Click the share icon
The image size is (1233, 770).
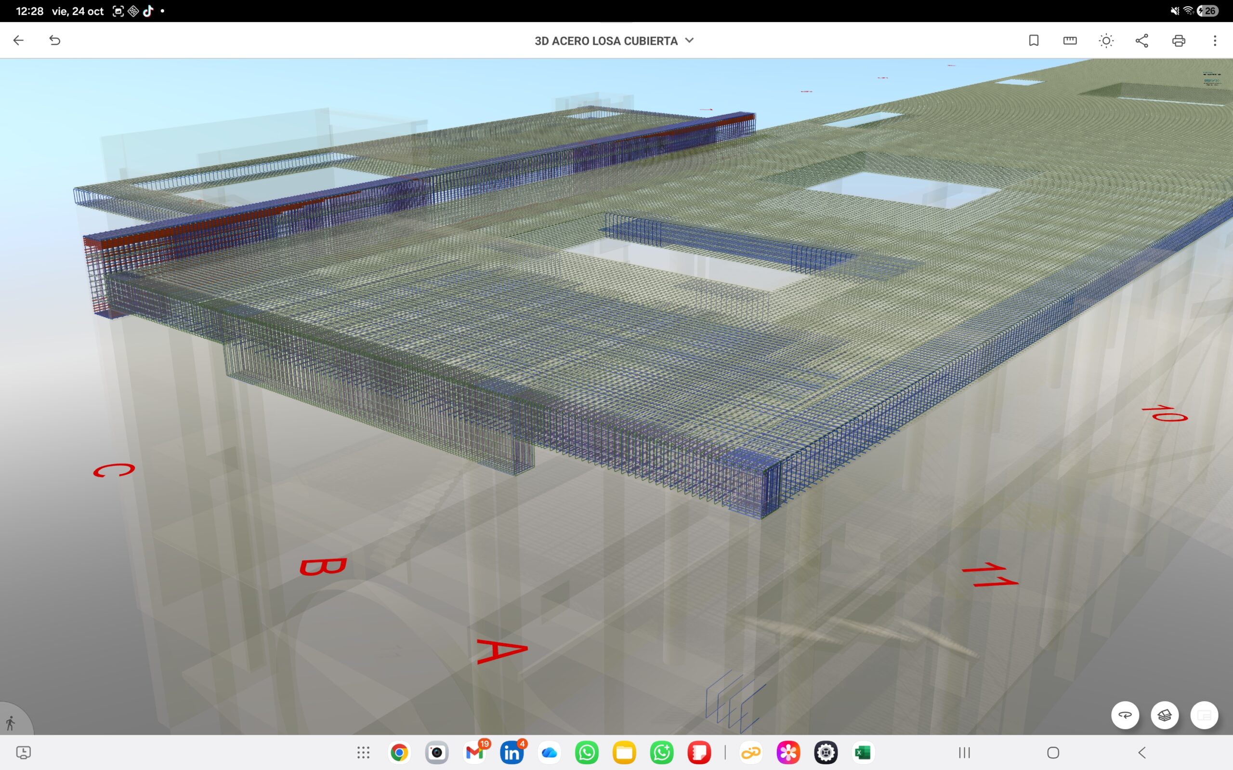point(1142,41)
